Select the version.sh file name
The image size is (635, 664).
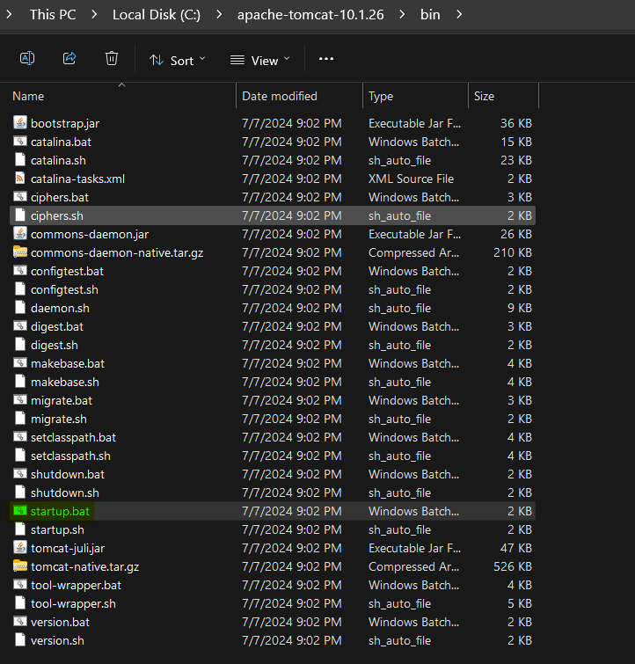pyautogui.click(x=57, y=640)
